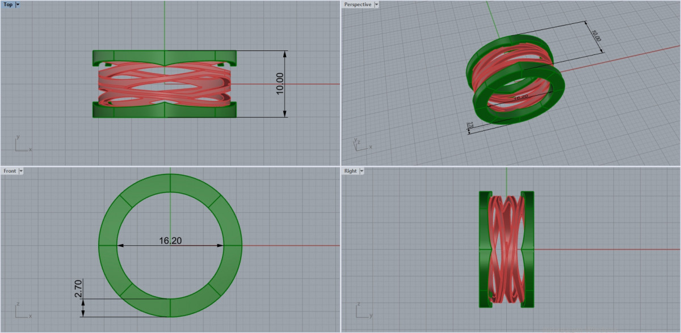The width and height of the screenshot is (681, 333).
Task: Select the upper green rim in Top view
Action: (x=136, y=56)
